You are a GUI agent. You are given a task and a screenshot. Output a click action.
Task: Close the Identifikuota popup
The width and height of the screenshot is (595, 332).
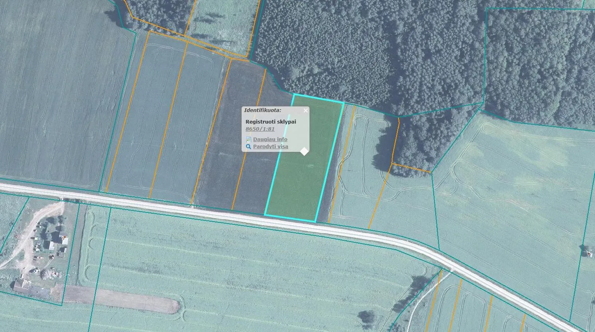[x=305, y=111]
